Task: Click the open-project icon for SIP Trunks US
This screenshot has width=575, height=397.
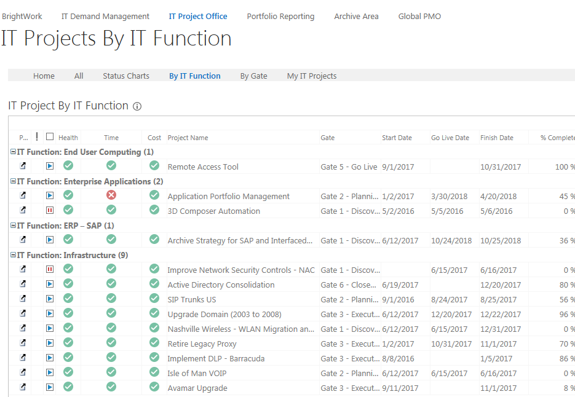Action: 23,299
